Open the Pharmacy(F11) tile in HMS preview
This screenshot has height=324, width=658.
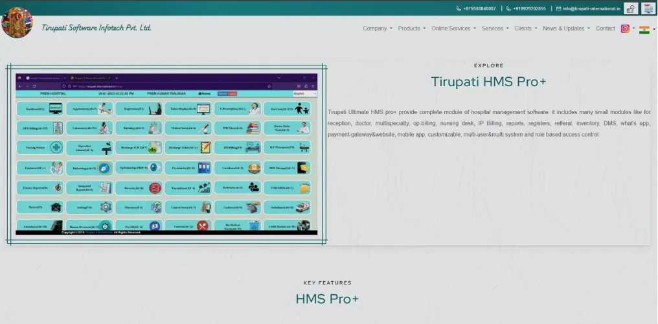139,207
